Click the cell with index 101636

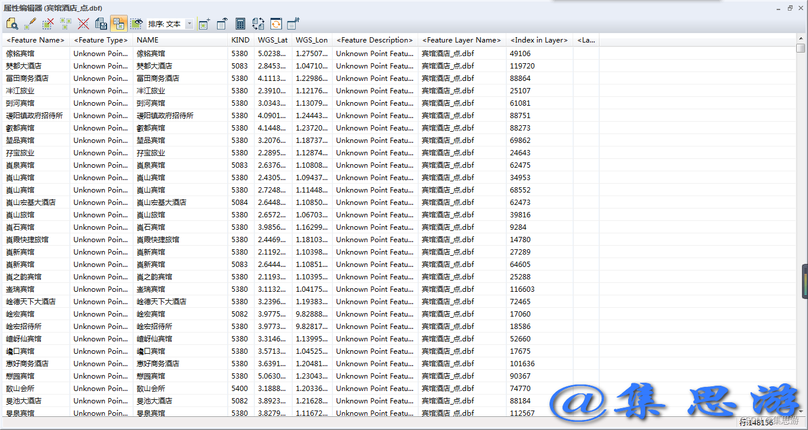539,363
